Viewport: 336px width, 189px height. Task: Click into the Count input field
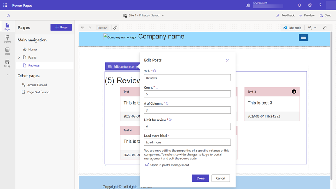(187, 94)
